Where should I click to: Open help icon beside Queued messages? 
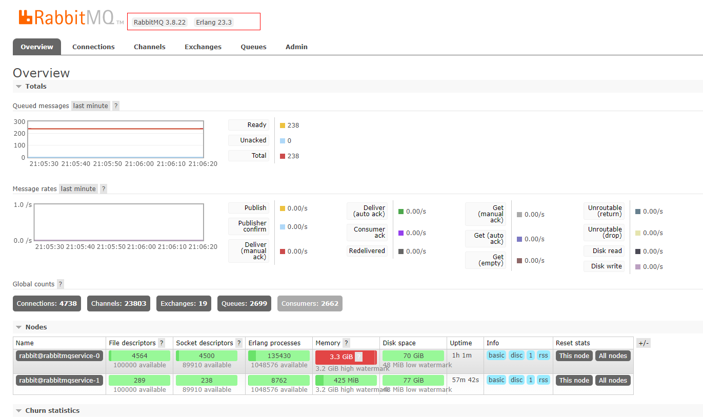coord(116,106)
